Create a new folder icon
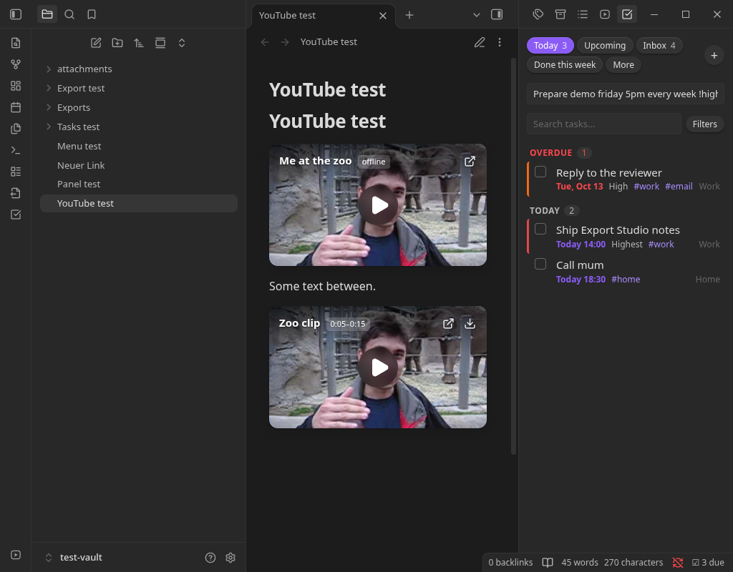 coord(117,43)
